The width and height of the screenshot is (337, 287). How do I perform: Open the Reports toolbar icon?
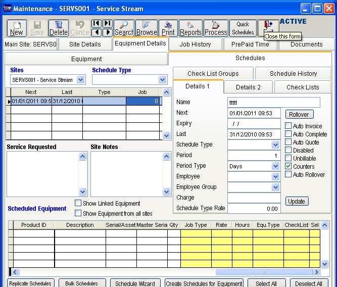190,28
